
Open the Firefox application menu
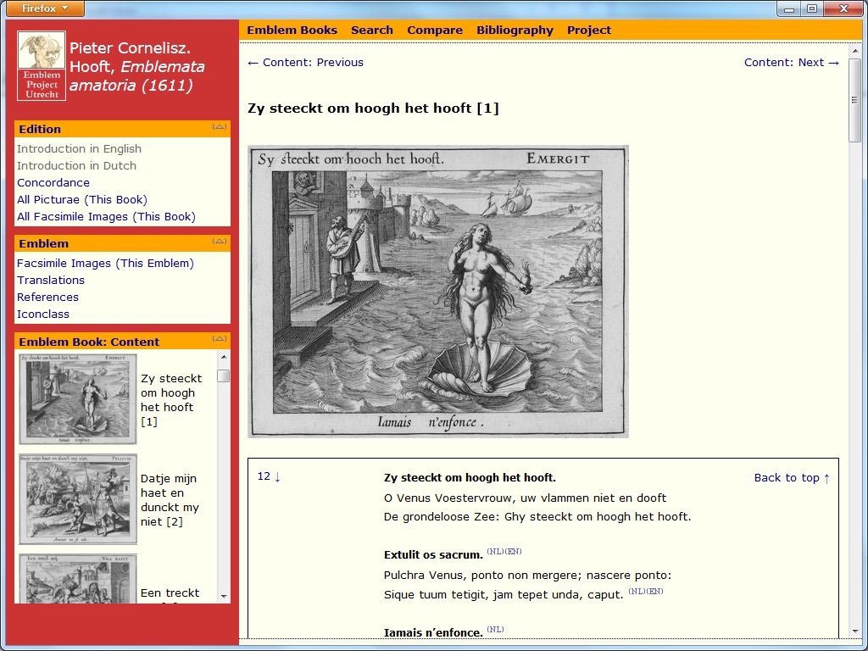tap(45, 8)
